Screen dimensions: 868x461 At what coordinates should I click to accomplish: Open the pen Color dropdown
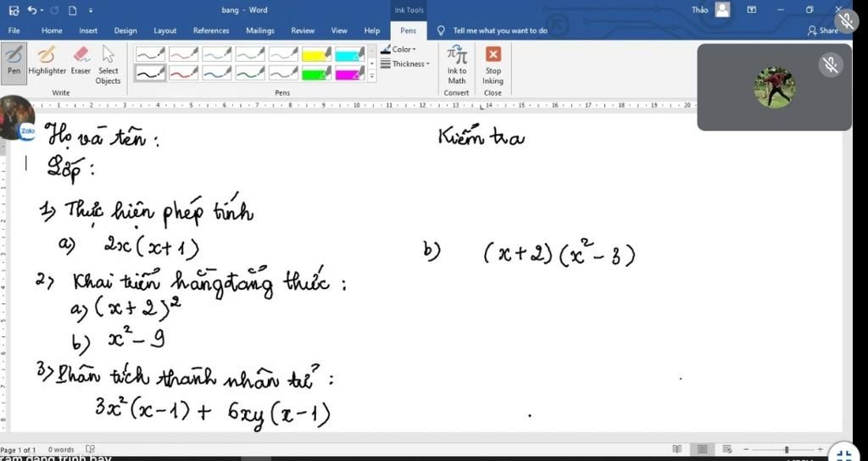click(398, 49)
